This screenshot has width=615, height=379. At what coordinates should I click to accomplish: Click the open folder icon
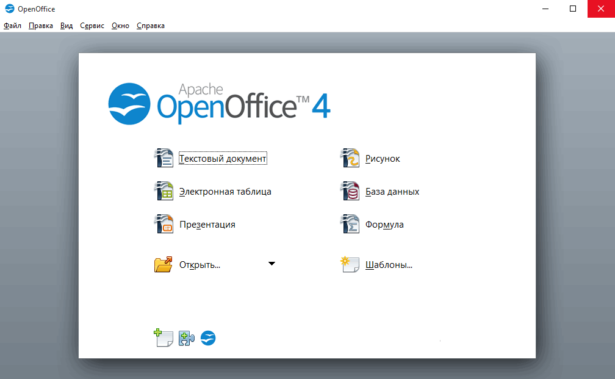coord(163,264)
